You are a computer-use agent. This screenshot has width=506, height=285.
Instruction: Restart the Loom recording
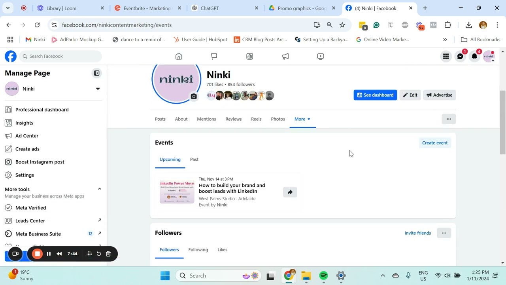[99, 254]
